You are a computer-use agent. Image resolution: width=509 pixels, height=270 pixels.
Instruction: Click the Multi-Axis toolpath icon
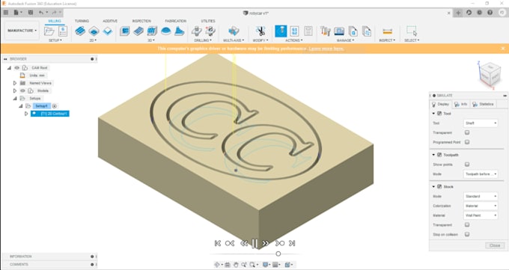234,31
